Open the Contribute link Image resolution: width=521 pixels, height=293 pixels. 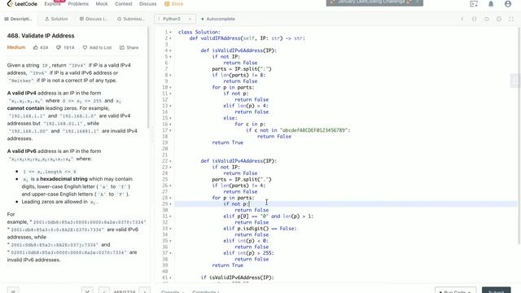pyautogui.click(x=205, y=291)
